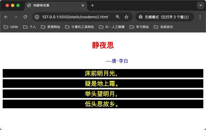The width and height of the screenshot is (206, 130).
Task: View site information icon in address bar
Action: 37,17
